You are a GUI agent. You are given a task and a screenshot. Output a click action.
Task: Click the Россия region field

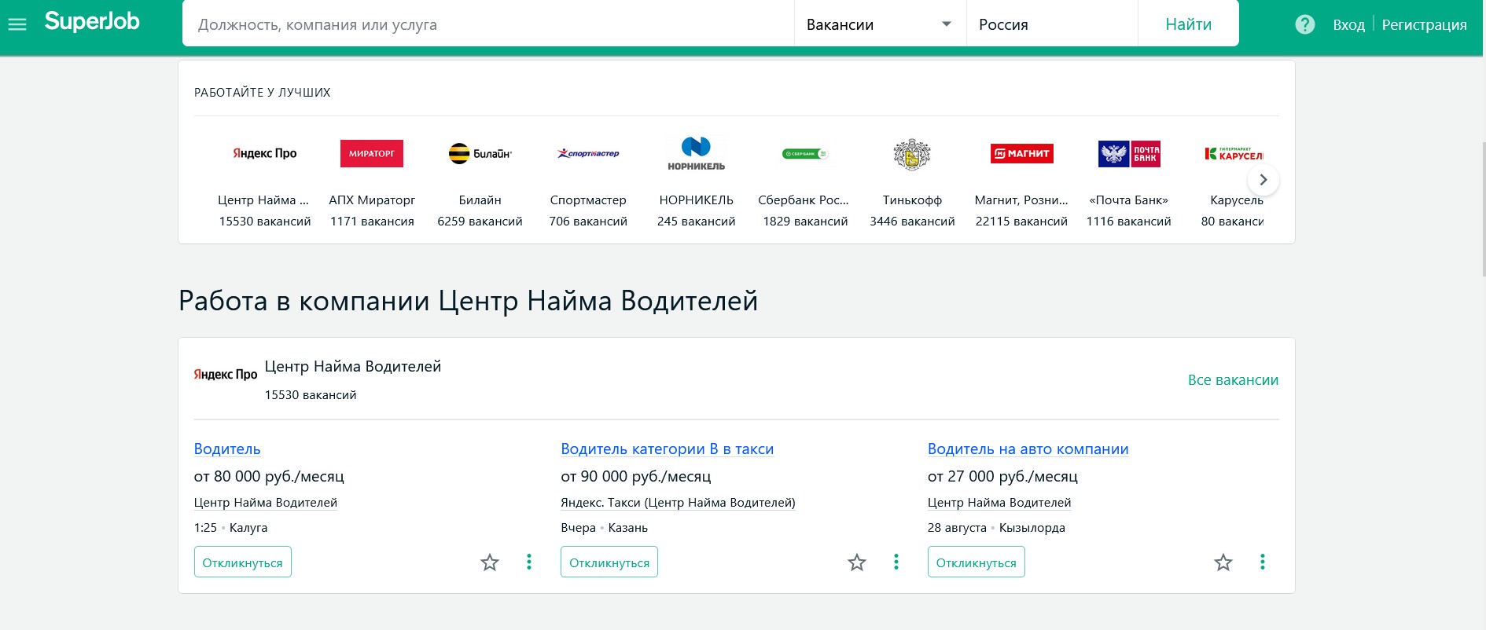pyautogui.click(x=1052, y=24)
